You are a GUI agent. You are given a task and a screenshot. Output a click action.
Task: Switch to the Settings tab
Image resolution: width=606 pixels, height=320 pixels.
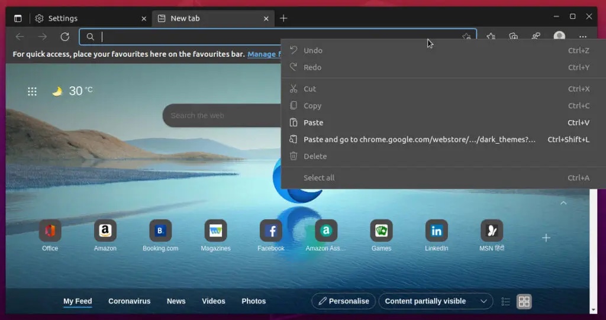click(x=89, y=18)
